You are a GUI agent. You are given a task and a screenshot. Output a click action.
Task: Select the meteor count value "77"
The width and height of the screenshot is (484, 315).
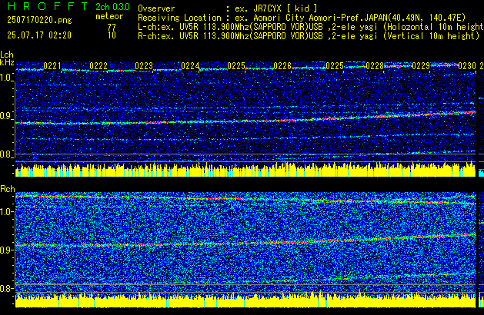pos(112,27)
